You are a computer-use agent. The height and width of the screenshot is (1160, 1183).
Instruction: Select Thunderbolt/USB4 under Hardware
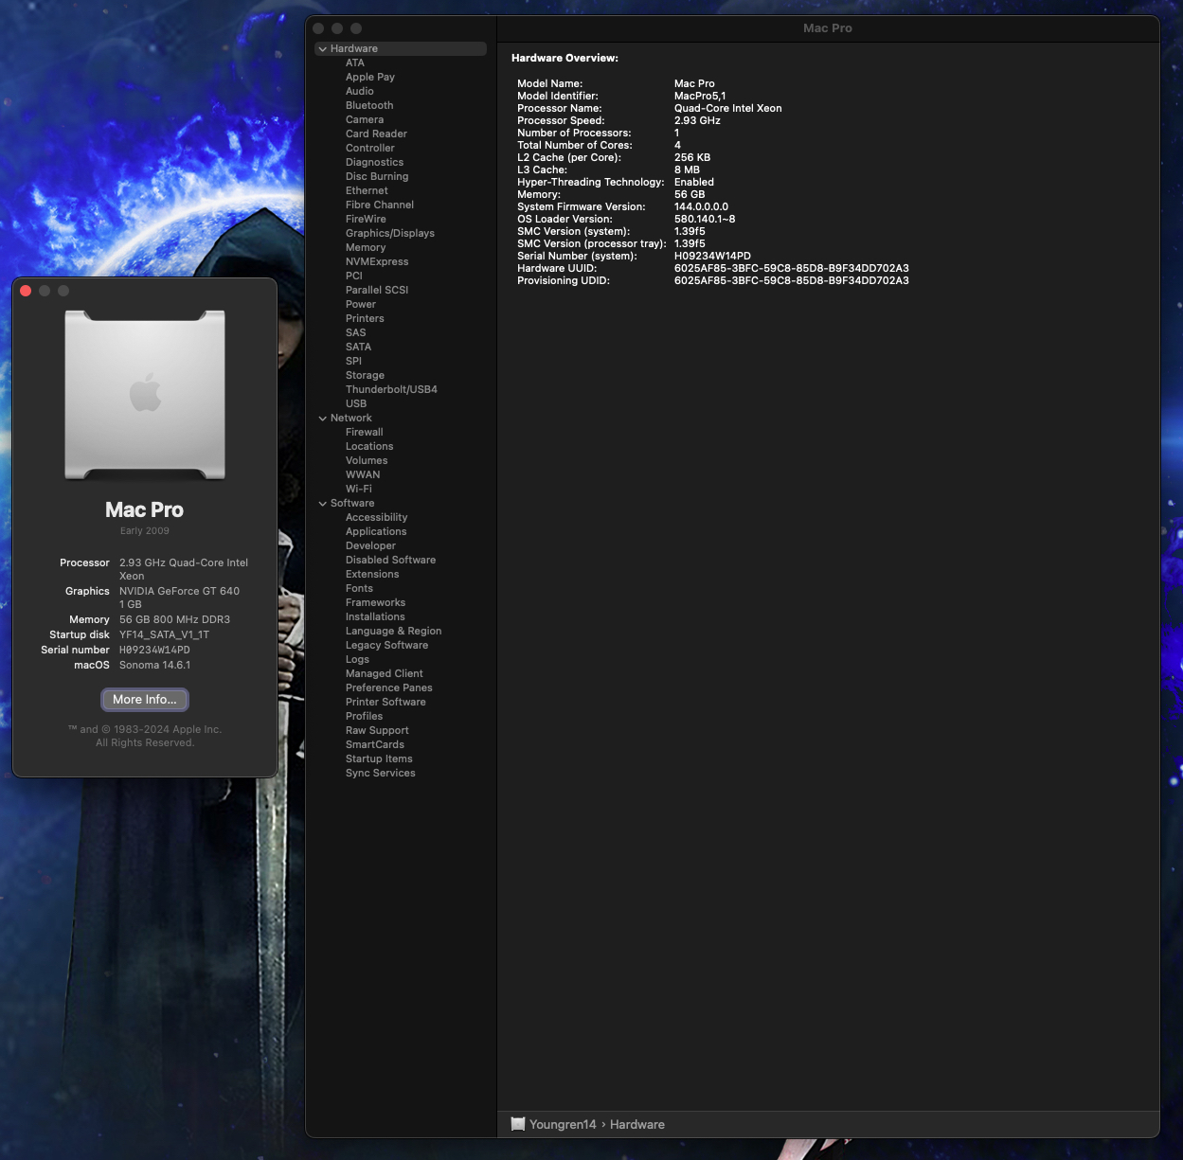click(x=391, y=389)
